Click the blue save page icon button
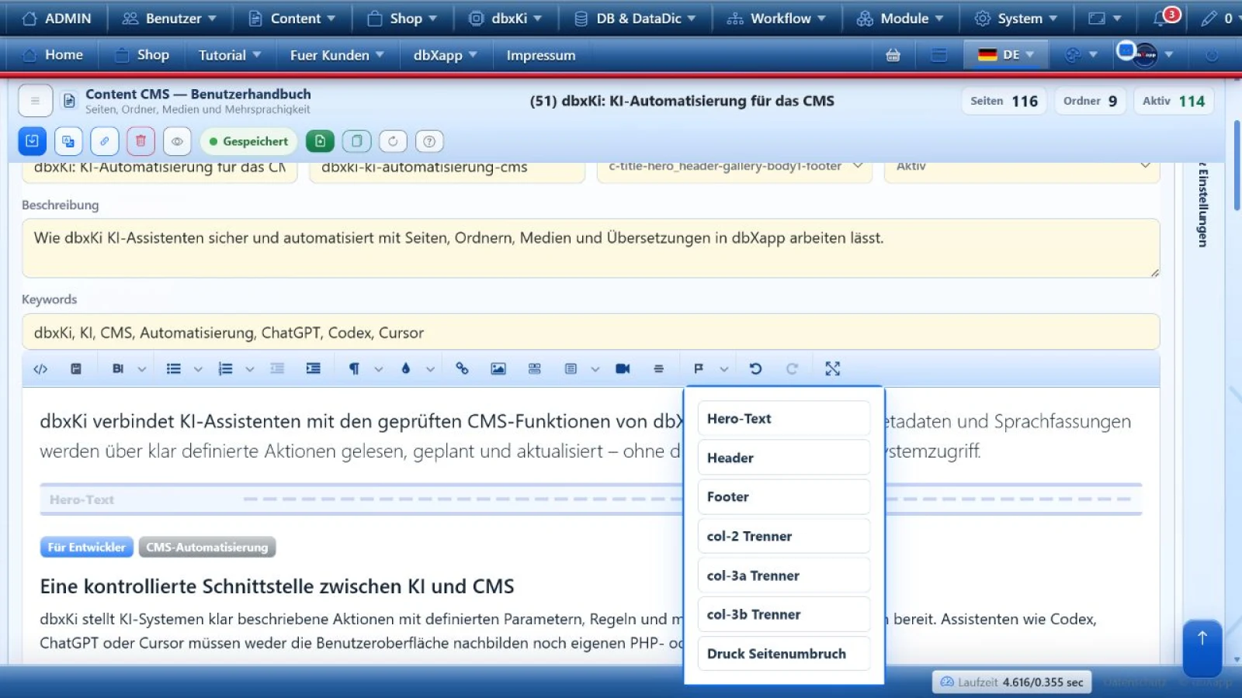This screenshot has width=1242, height=698. [32, 141]
